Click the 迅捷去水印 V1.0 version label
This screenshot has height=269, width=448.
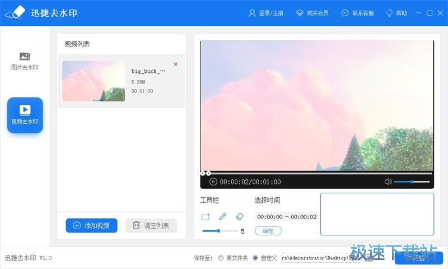[29, 258]
